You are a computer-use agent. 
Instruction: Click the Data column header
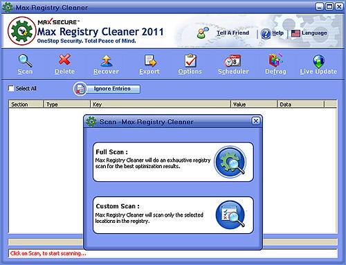point(301,104)
